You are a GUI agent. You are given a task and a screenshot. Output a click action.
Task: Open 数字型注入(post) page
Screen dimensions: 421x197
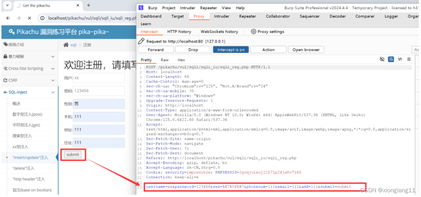pyautogui.click(x=27, y=115)
